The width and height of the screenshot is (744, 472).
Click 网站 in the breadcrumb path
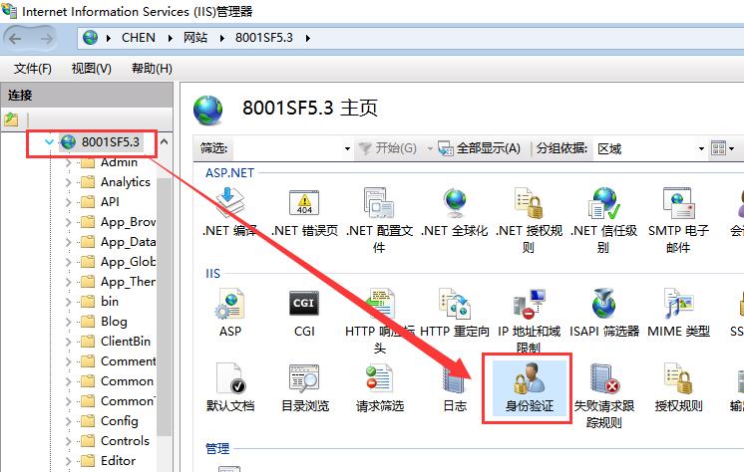(x=195, y=38)
